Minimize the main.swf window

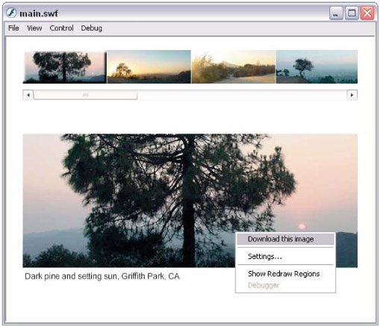tap(336, 13)
